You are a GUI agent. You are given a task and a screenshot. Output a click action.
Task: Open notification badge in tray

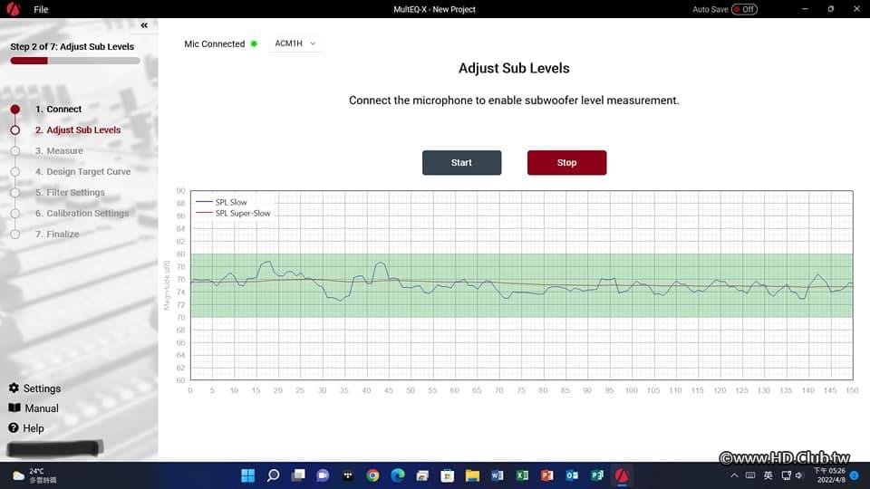pyautogui.click(x=855, y=475)
